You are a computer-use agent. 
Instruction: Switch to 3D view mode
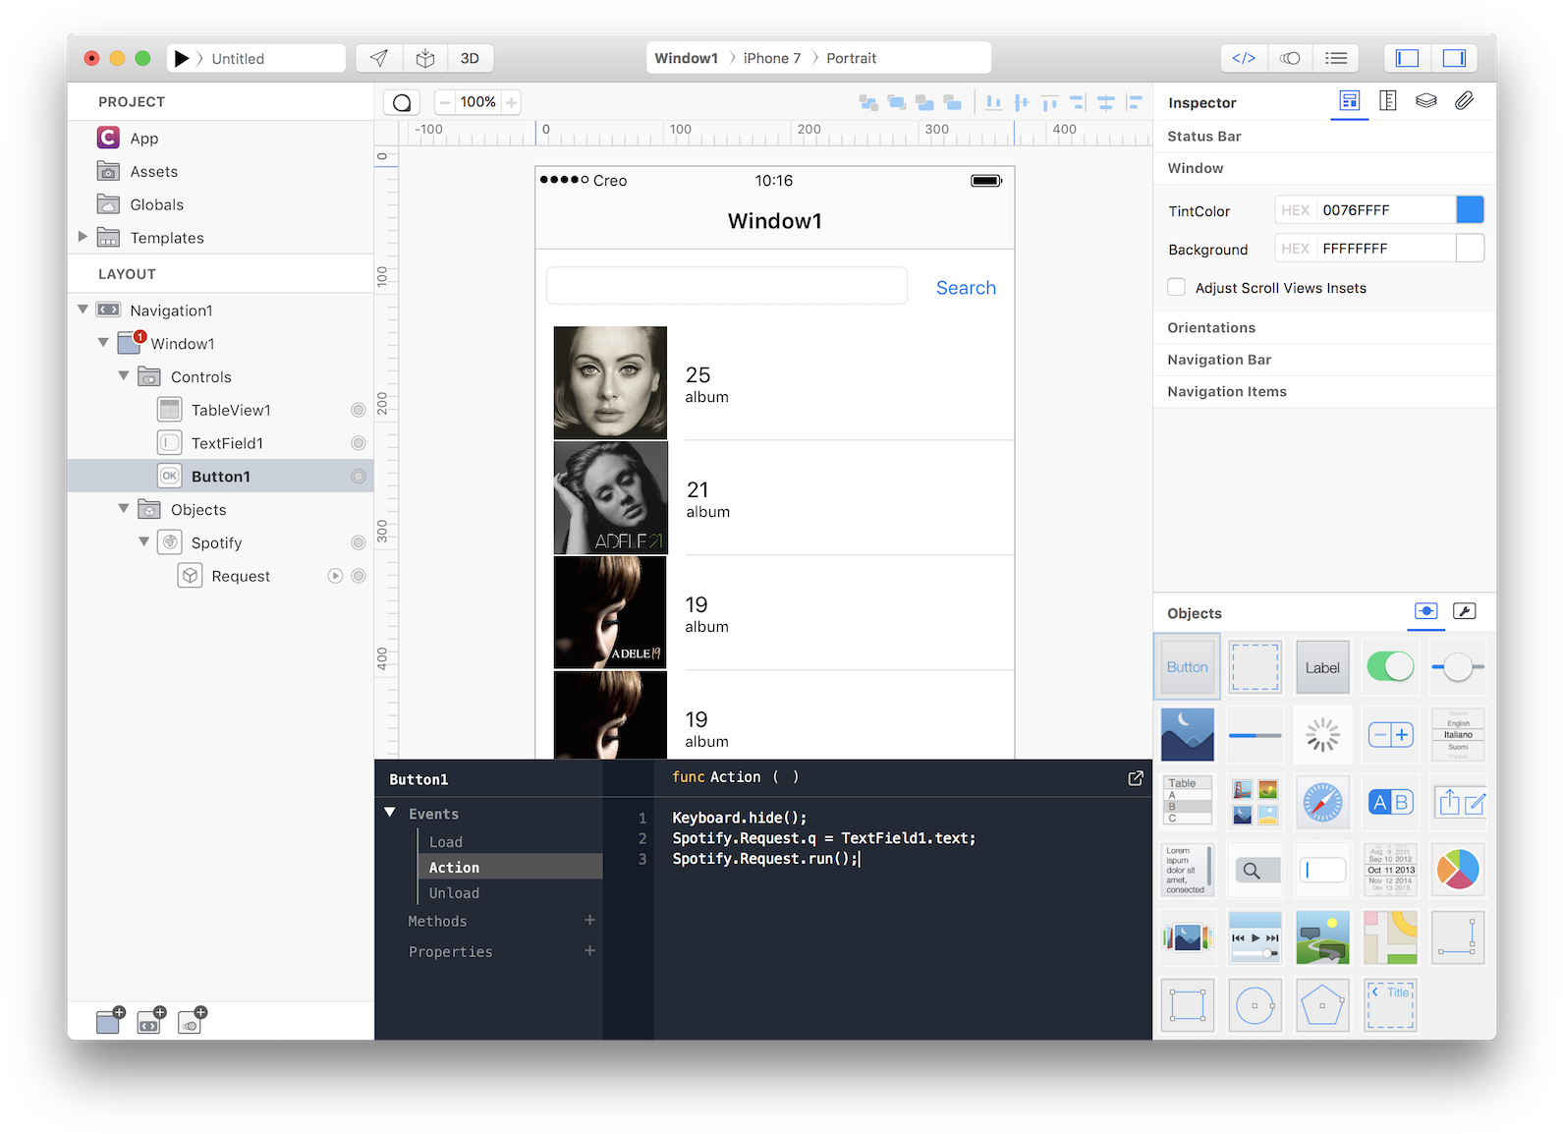coord(470,59)
